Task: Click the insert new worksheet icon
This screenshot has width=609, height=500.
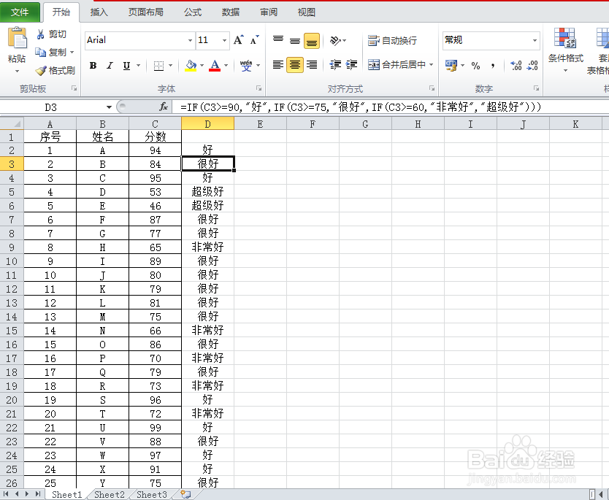Action: [x=185, y=494]
